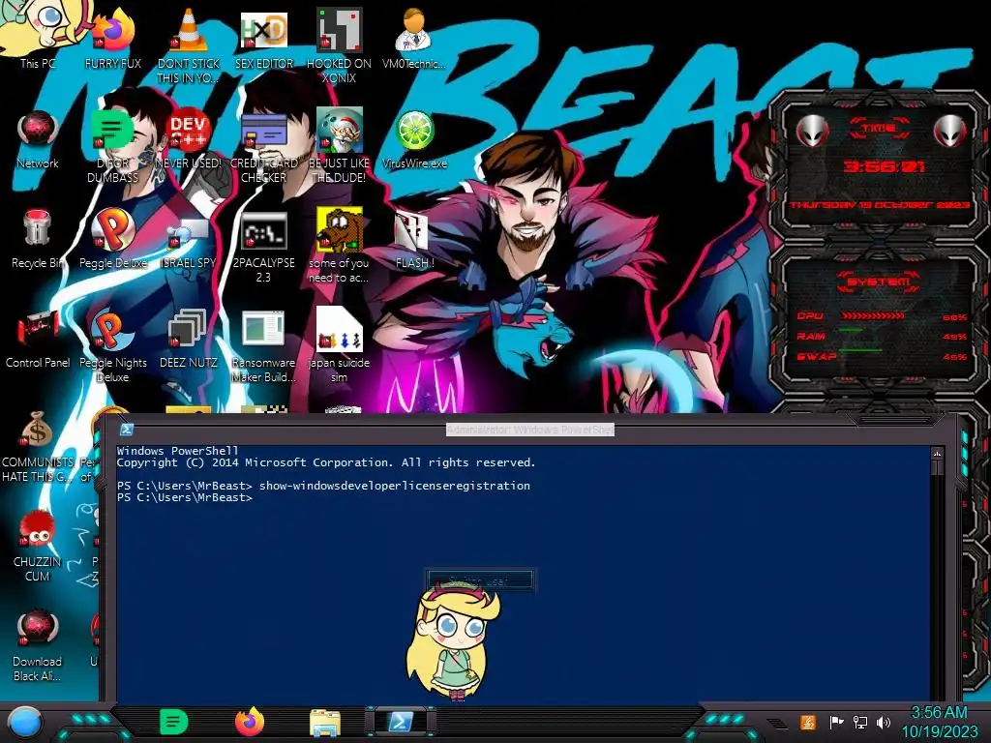The height and width of the screenshot is (743, 991).
Task: Click the SWAP usage bar in widget
Action: [860, 349]
